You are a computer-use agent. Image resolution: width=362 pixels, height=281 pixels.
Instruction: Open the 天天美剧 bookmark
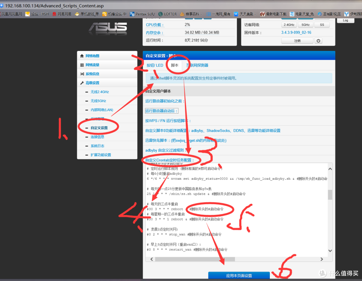245,14
